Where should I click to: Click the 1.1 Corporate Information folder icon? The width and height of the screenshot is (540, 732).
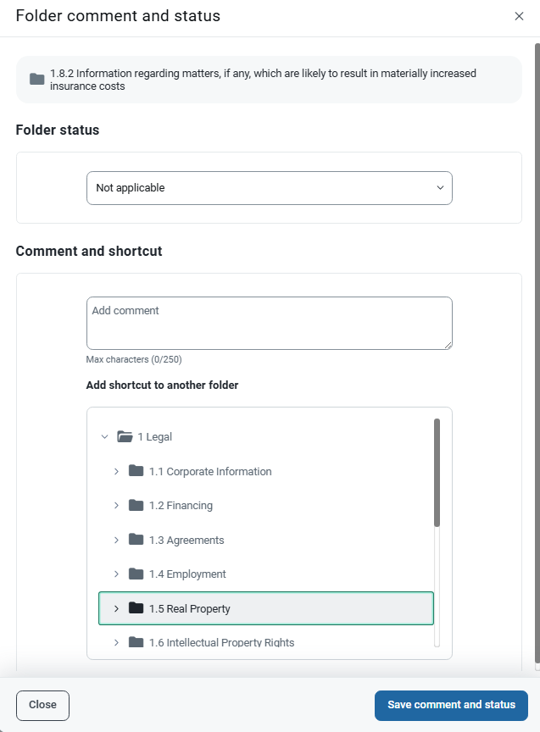(136, 471)
